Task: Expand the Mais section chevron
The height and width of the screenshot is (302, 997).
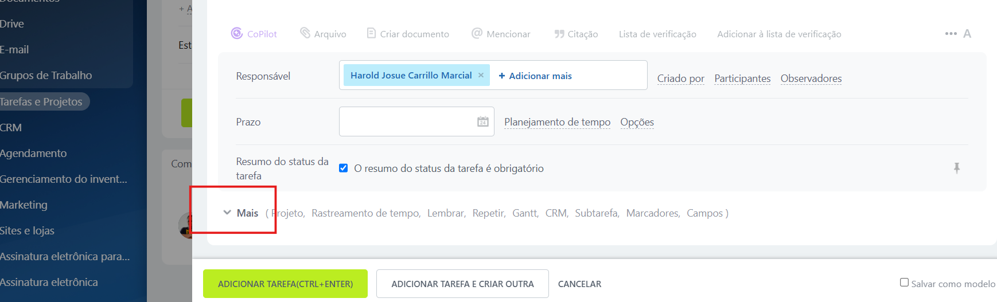Action: [227, 213]
